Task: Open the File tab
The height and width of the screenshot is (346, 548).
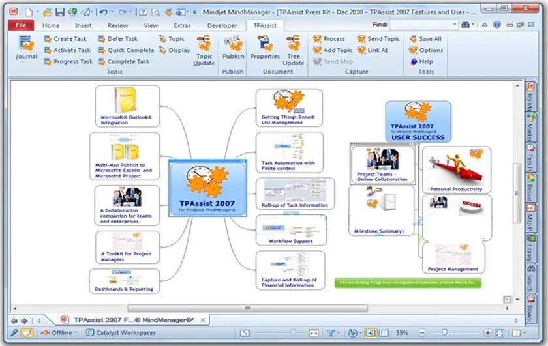Action: tap(21, 25)
